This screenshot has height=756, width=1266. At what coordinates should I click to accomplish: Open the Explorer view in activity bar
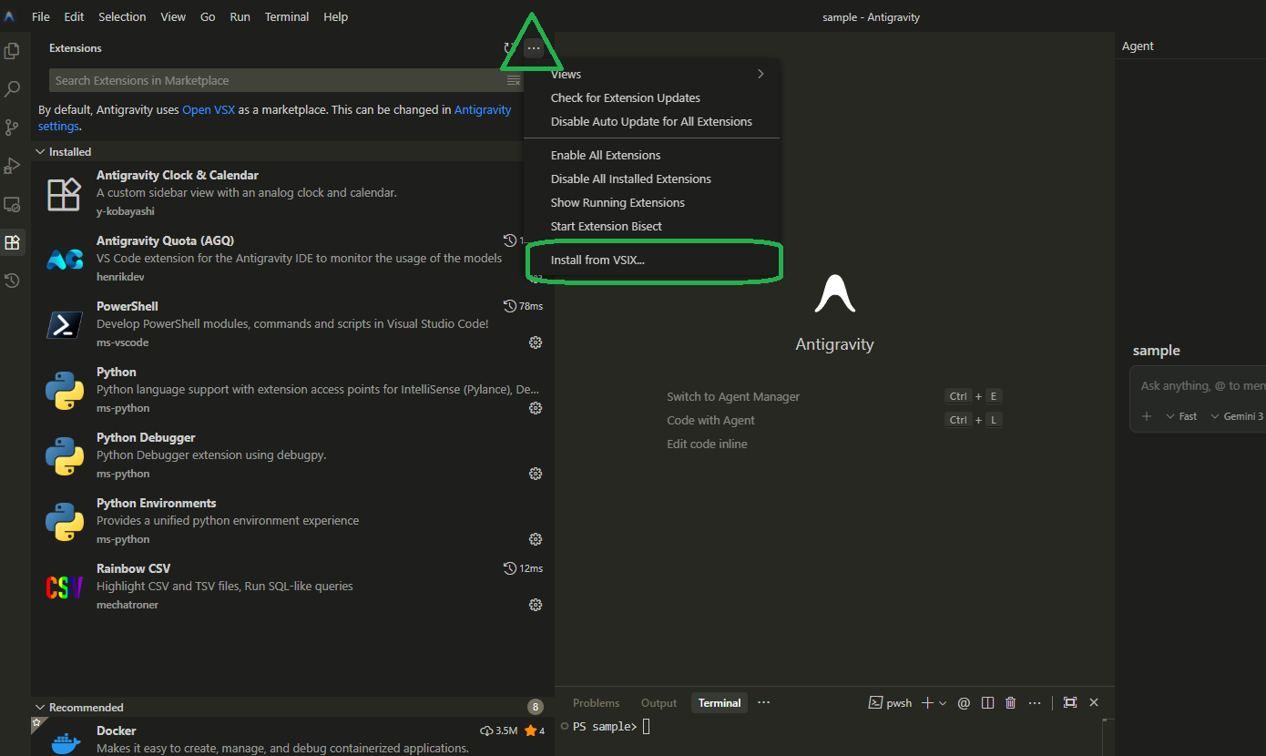coord(12,51)
